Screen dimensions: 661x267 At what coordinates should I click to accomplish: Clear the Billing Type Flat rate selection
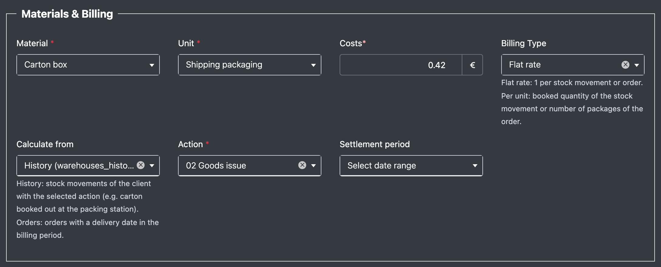tap(625, 64)
